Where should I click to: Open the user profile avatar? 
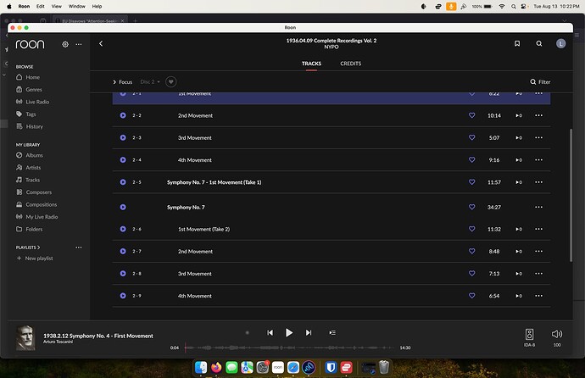pos(560,43)
